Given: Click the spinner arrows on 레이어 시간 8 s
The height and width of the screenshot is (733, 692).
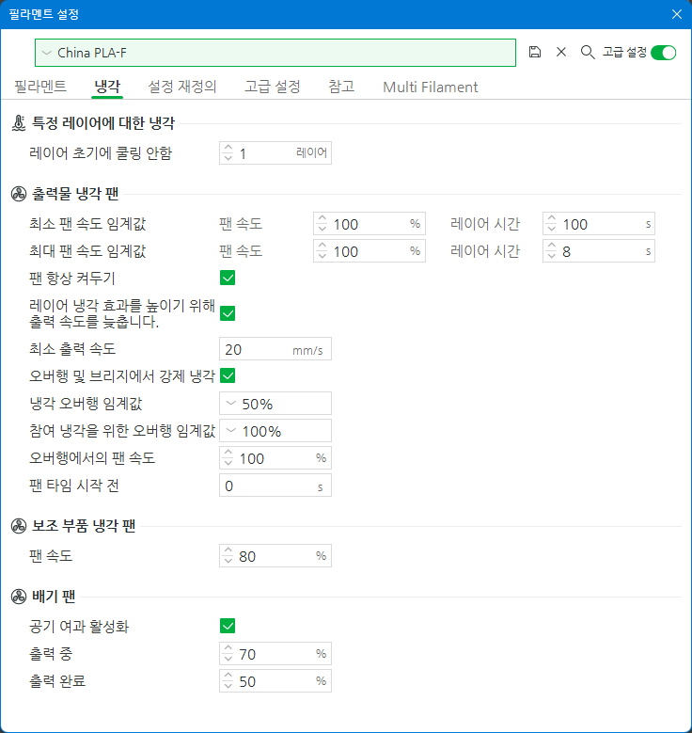Looking at the screenshot, I should point(551,250).
